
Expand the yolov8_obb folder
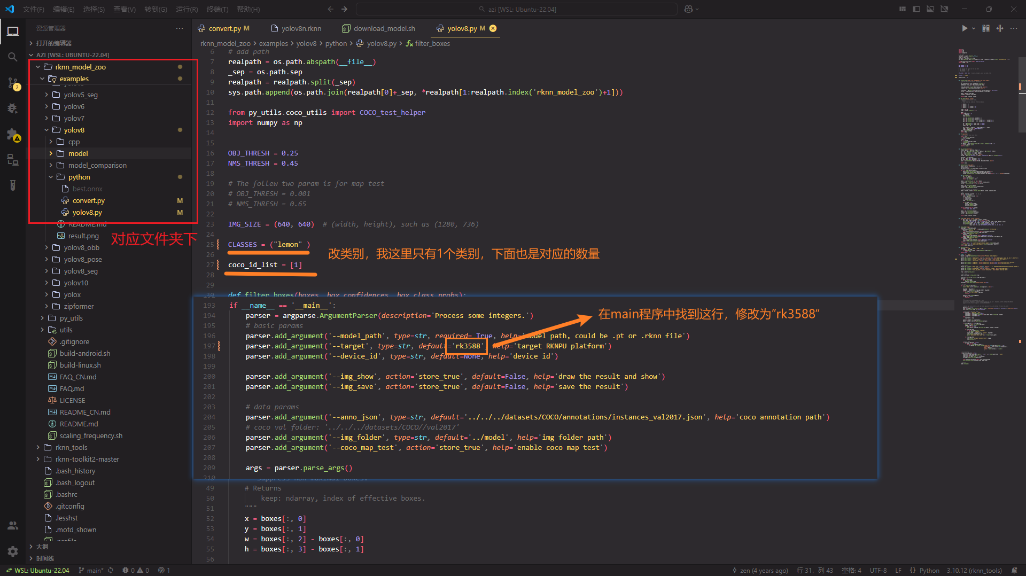point(81,247)
